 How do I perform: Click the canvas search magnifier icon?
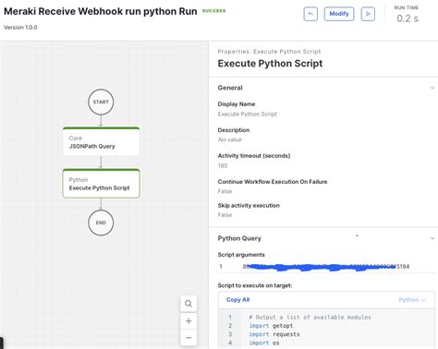(x=189, y=304)
